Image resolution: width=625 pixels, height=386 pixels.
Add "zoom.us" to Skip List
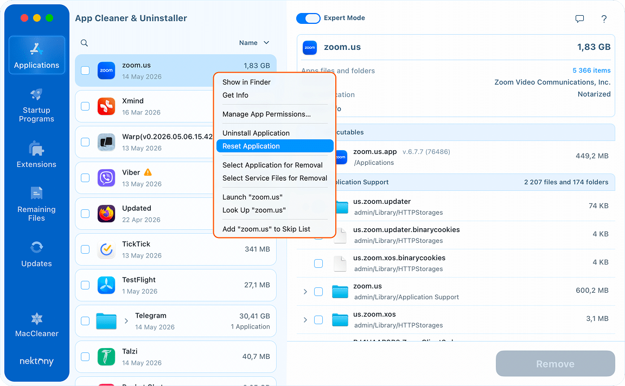coord(275,229)
